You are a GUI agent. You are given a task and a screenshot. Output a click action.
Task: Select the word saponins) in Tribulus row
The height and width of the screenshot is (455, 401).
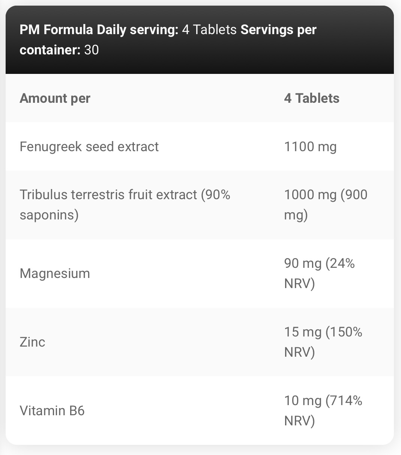[49, 215]
